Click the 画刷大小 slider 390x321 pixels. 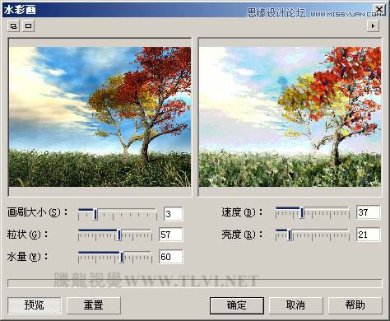tap(118, 214)
